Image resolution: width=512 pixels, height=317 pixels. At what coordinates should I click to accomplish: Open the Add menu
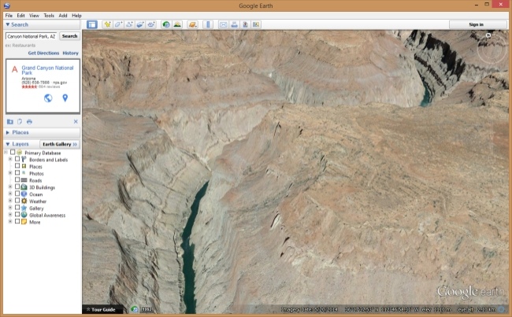tap(63, 15)
